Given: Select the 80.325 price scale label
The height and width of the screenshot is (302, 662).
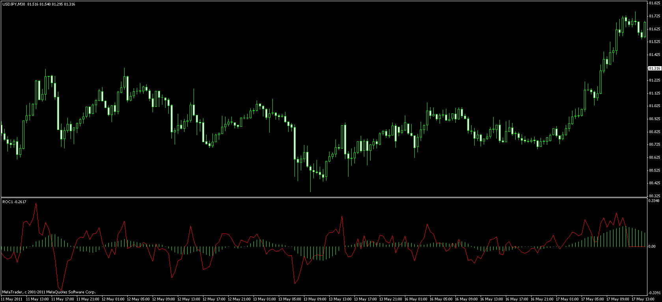Looking at the screenshot, I should 654,196.
